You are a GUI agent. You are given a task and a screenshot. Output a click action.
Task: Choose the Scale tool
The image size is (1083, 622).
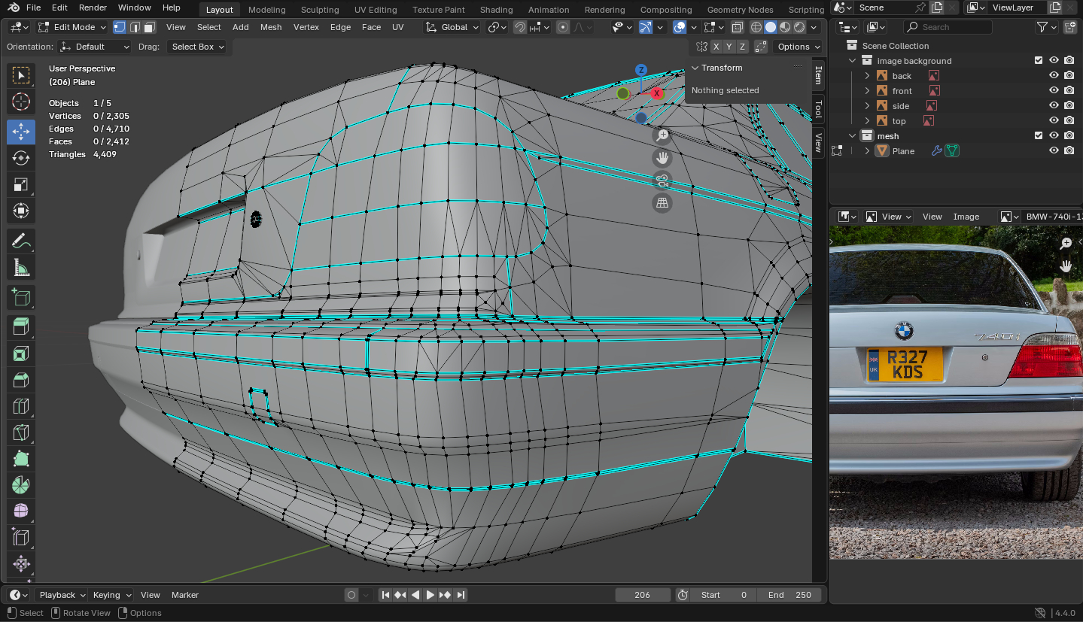pyautogui.click(x=21, y=184)
